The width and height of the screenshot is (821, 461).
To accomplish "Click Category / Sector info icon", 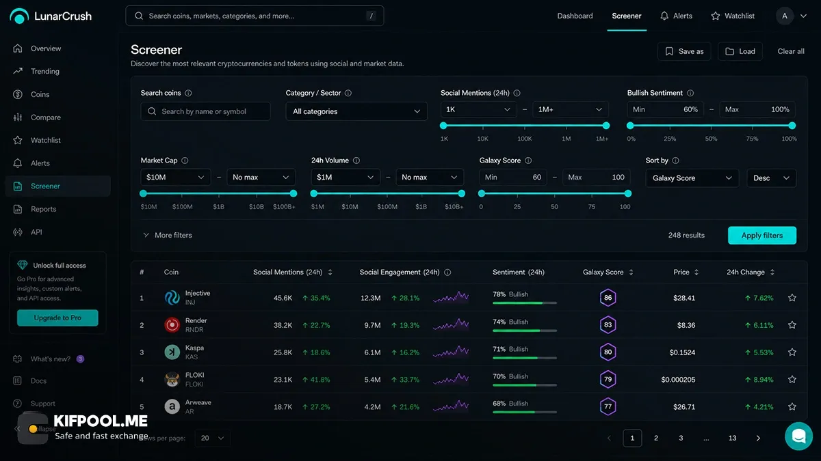I will click(348, 93).
